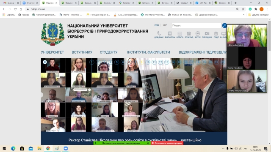Open the Бібліотека library icon
Viewport: 271px width, 152px height.
coord(170,35)
